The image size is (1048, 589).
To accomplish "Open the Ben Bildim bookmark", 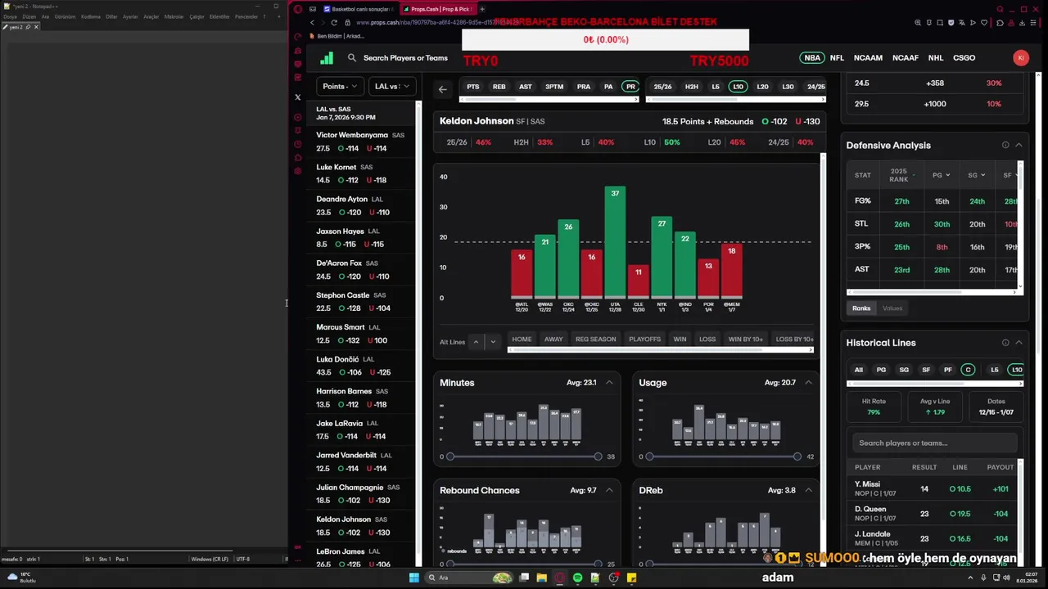I will pyautogui.click(x=337, y=36).
